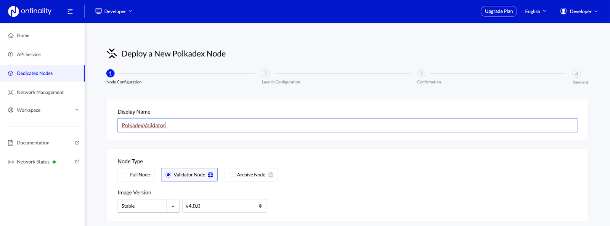Open Documentation external link icon
610x226 pixels.
click(77, 143)
